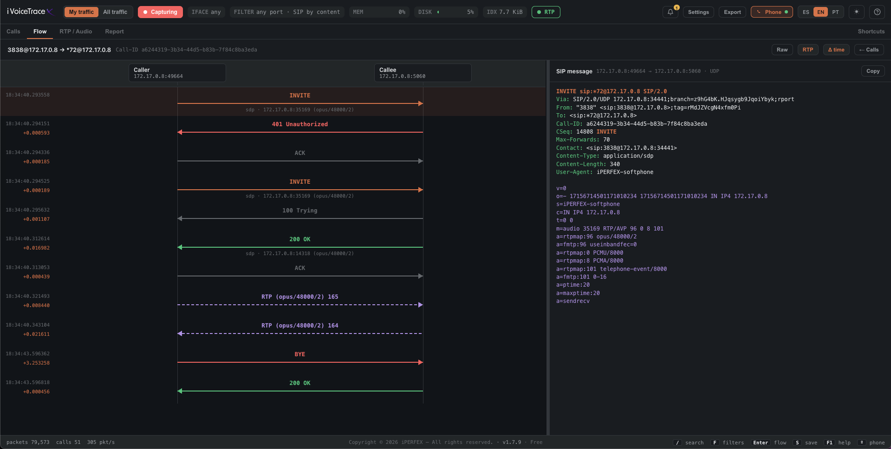This screenshot has height=449, width=891.
Task: Switch language to EN
Action: coord(821,12)
